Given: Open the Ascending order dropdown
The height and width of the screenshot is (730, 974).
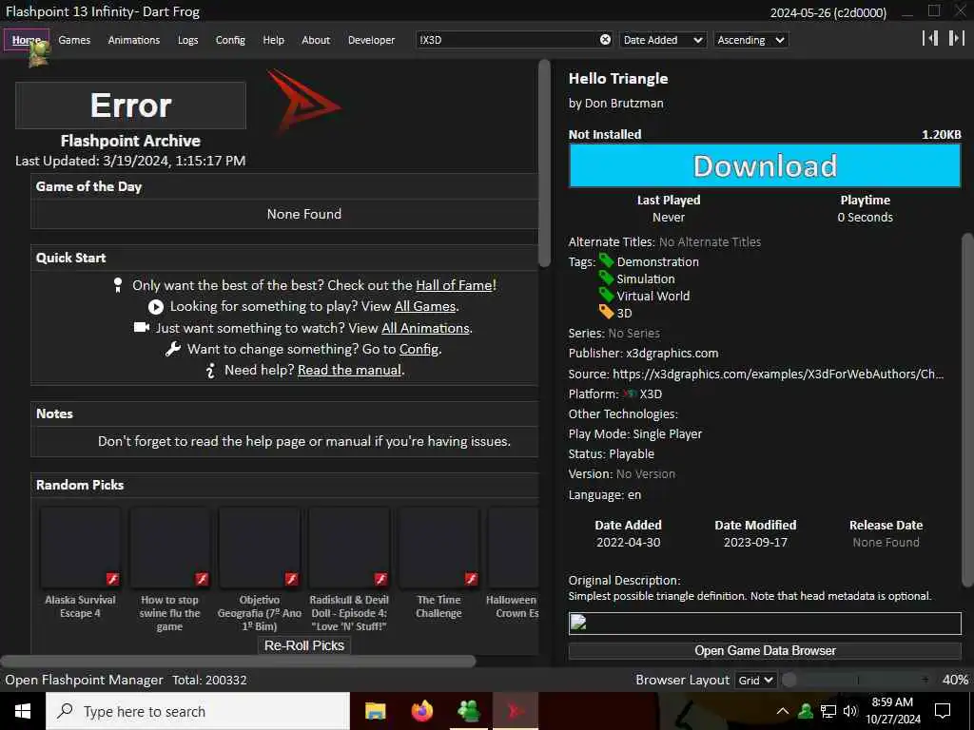Looking at the screenshot, I should pyautogui.click(x=751, y=40).
